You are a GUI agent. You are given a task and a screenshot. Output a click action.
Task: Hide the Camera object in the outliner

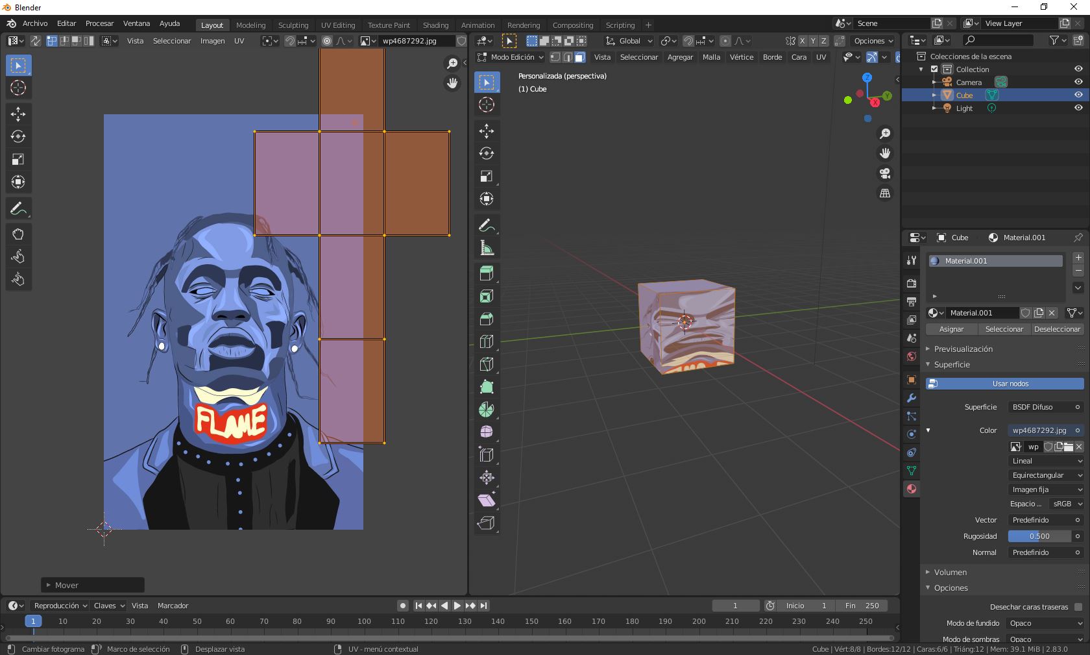(x=1078, y=82)
